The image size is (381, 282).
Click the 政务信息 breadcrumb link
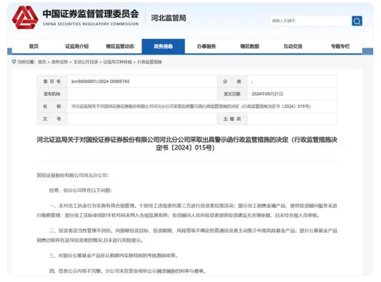60,62
